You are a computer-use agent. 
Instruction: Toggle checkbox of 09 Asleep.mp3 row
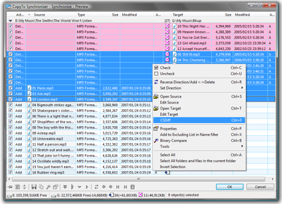[x=11, y=133]
